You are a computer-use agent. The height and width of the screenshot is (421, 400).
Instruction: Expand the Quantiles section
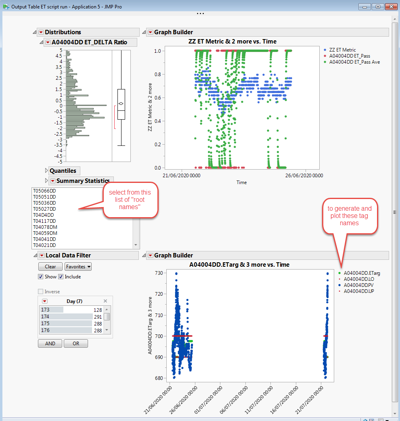[x=46, y=171]
